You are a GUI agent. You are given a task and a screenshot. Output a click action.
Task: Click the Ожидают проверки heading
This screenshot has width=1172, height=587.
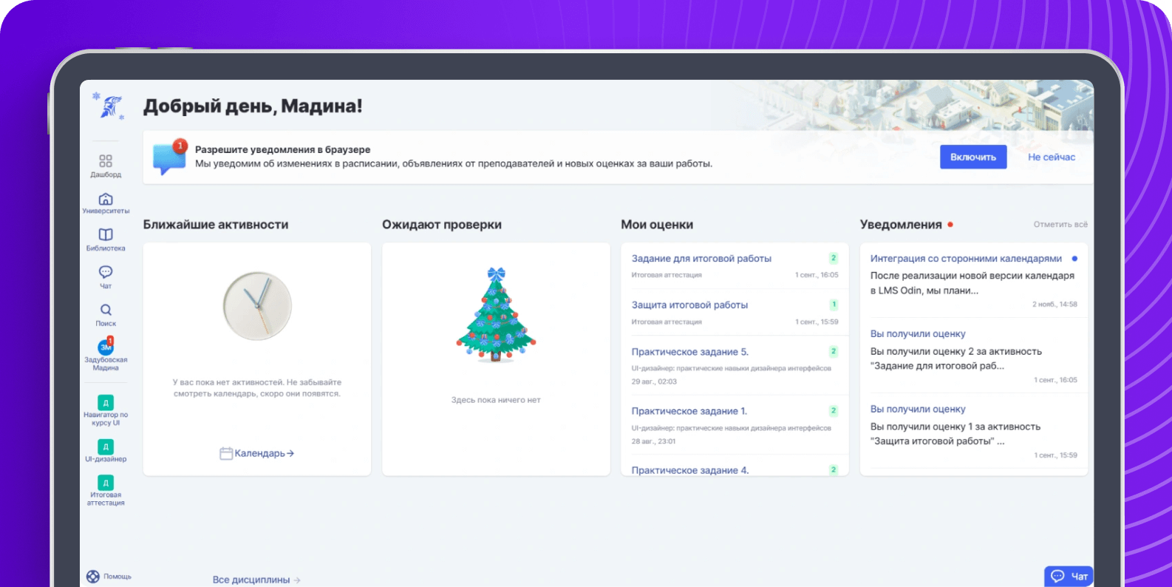tap(442, 224)
